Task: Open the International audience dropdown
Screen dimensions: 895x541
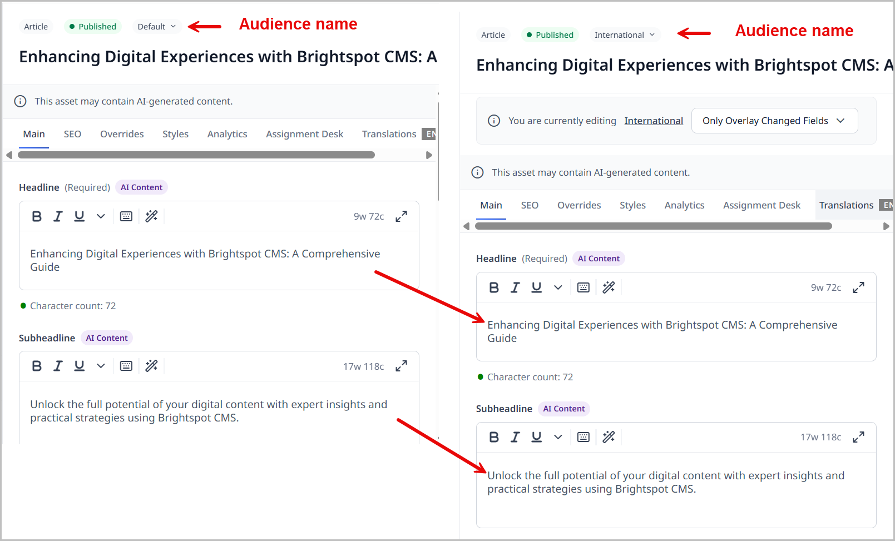Action: 624,34
